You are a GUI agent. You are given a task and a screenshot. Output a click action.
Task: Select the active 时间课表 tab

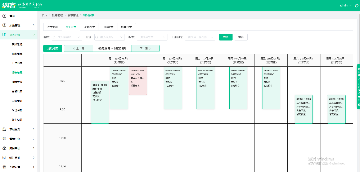71,27
